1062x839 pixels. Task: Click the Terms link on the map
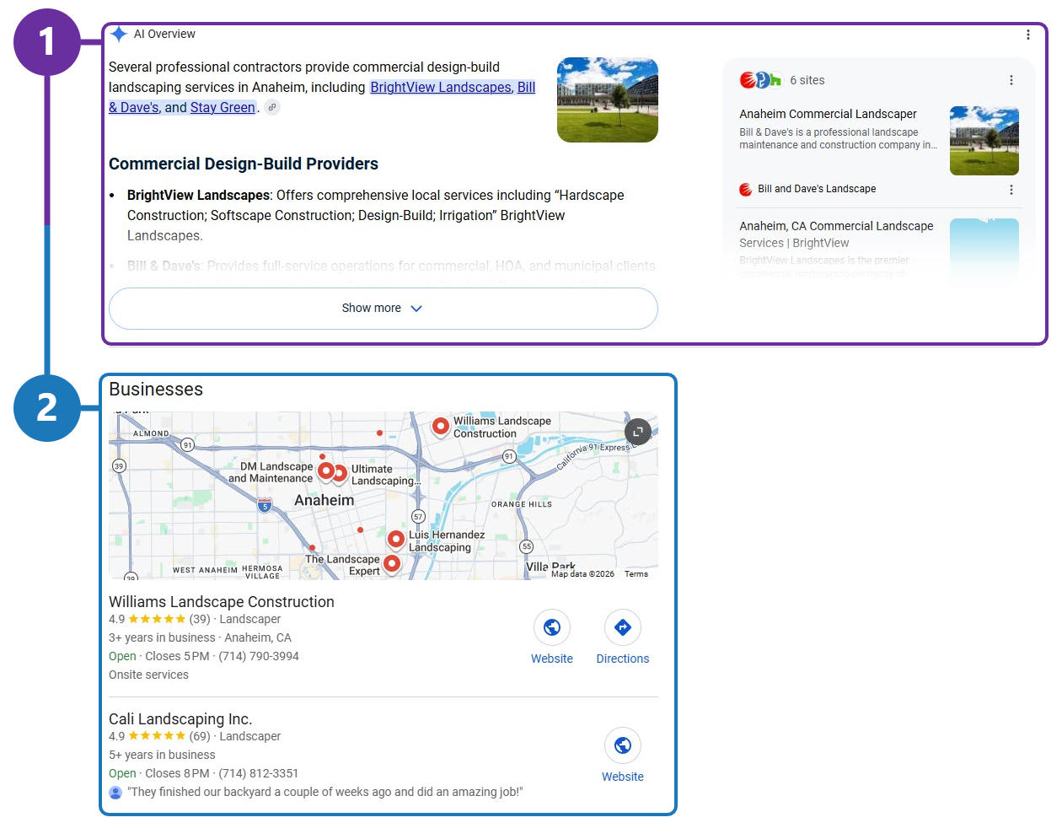pyautogui.click(x=636, y=574)
